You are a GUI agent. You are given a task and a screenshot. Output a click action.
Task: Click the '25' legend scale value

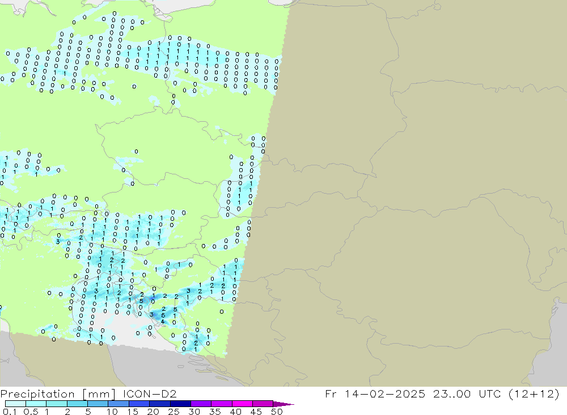pyautogui.click(x=174, y=412)
